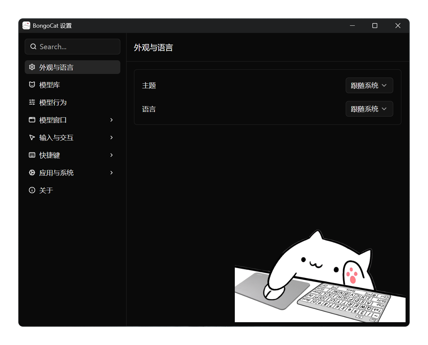
Task: Click the gear icon beside 外观与语言
Action: click(32, 67)
